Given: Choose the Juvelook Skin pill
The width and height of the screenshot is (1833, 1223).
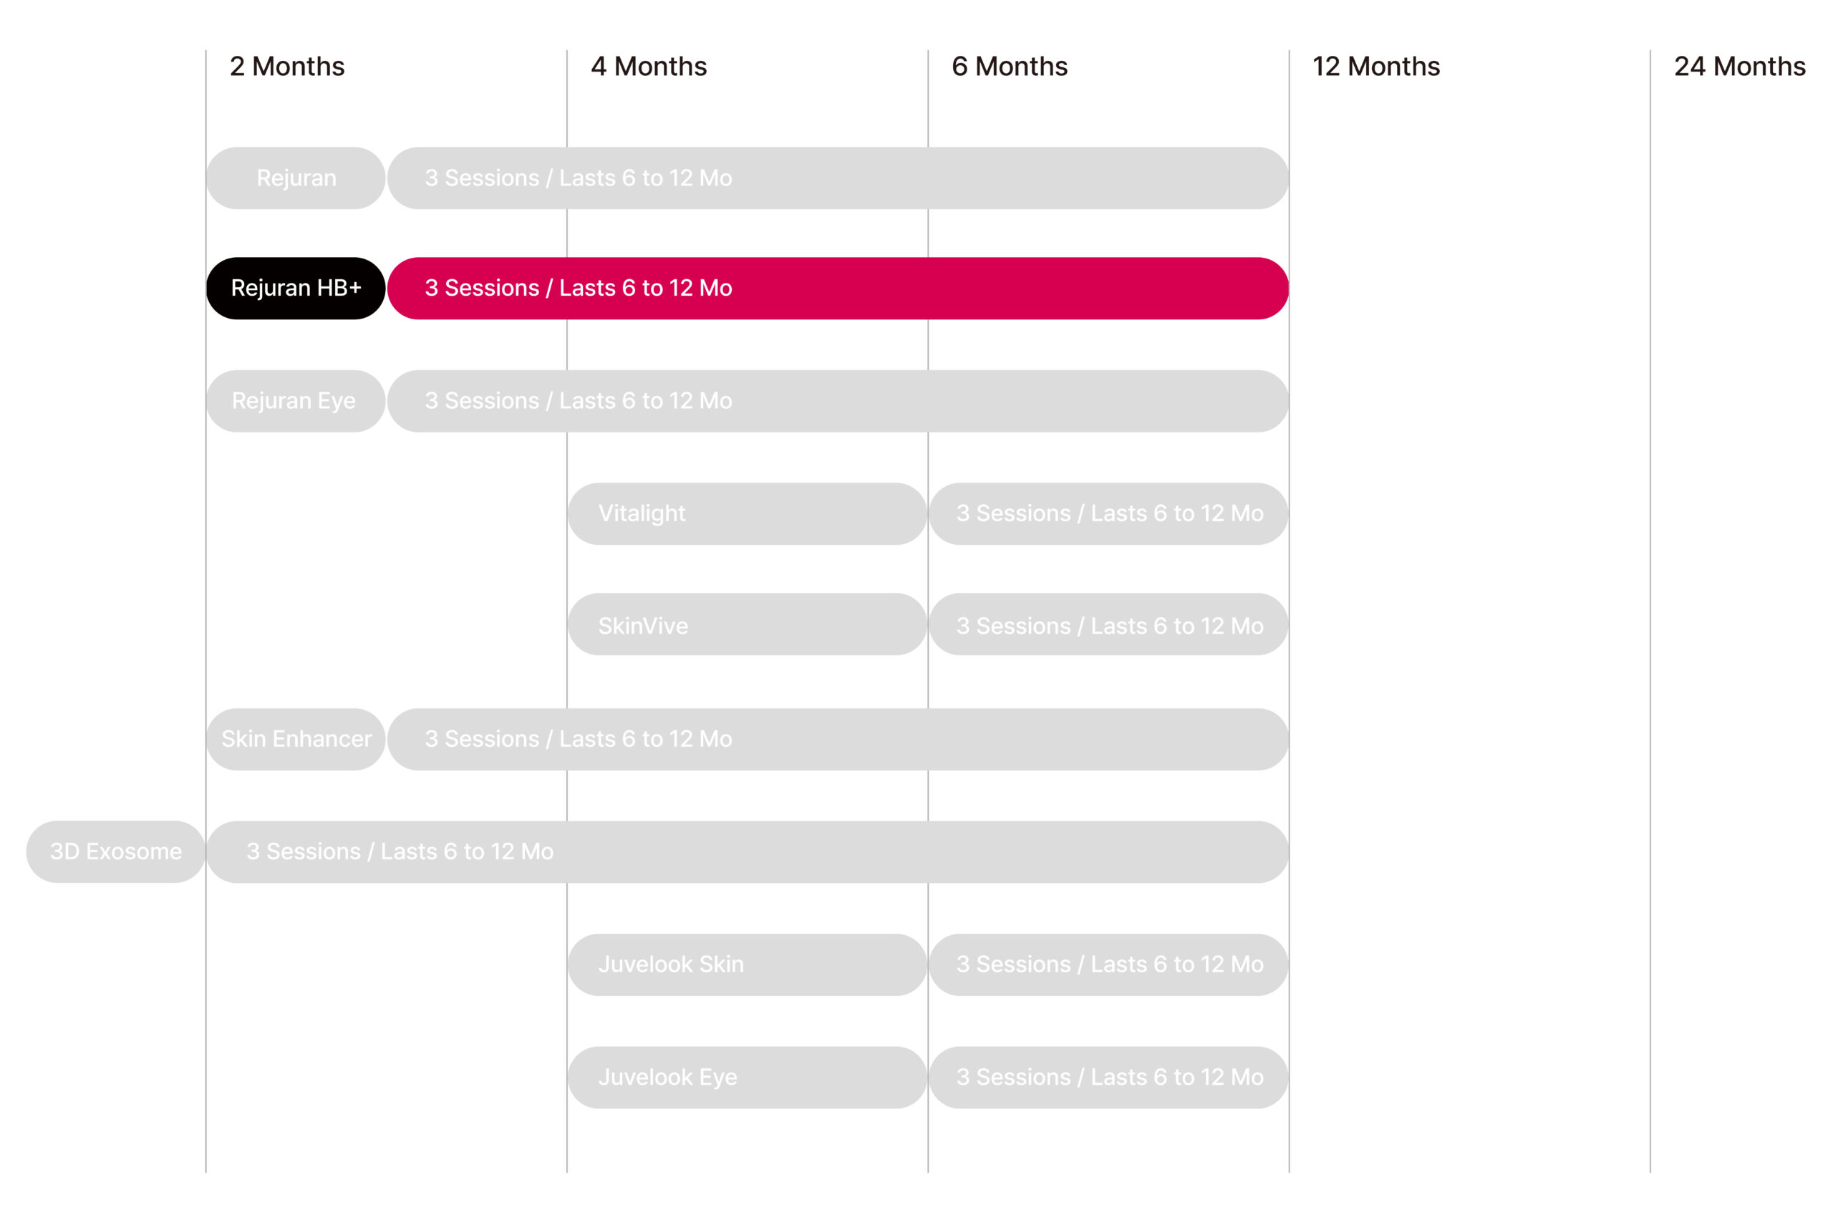Looking at the screenshot, I should 748,965.
